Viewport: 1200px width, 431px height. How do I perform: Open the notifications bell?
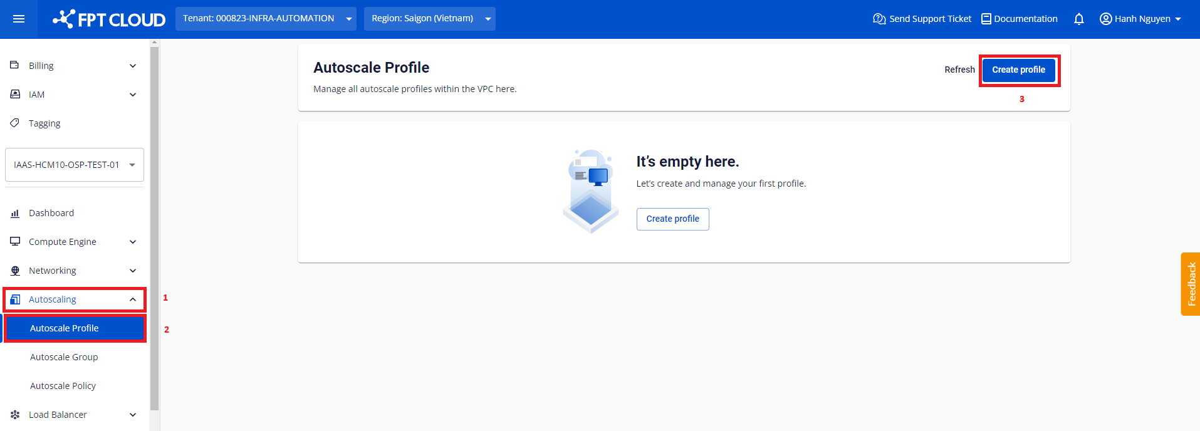1078,19
